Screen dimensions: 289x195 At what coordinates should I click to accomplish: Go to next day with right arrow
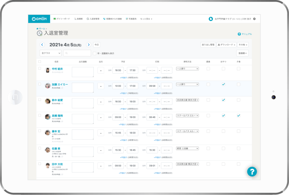click(88, 45)
